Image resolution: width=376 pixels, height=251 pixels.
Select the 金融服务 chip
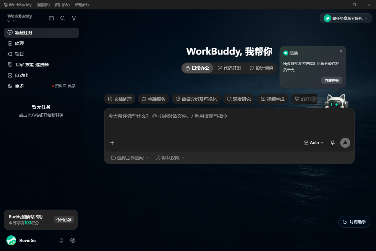click(154, 99)
